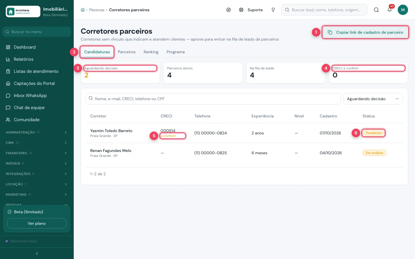Expand the FINANCEIRO sidebar section
Viewport: 415px width, 259px height.
[37, 153]
